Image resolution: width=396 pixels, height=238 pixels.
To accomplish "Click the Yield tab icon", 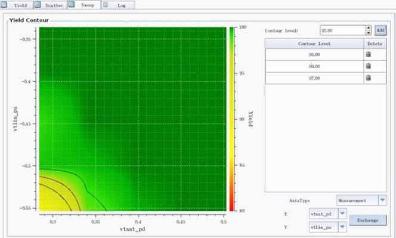I will pos(4,4).
